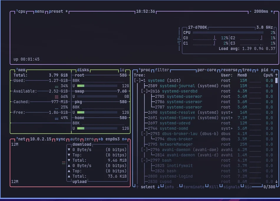280x201 pixels.
Task: Toggle net auto scaling
Action: pyautogui.click(x=75, y=139)
